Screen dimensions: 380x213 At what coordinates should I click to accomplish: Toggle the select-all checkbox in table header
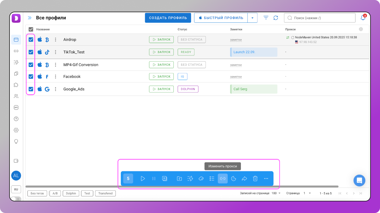[x=31, y=29]
